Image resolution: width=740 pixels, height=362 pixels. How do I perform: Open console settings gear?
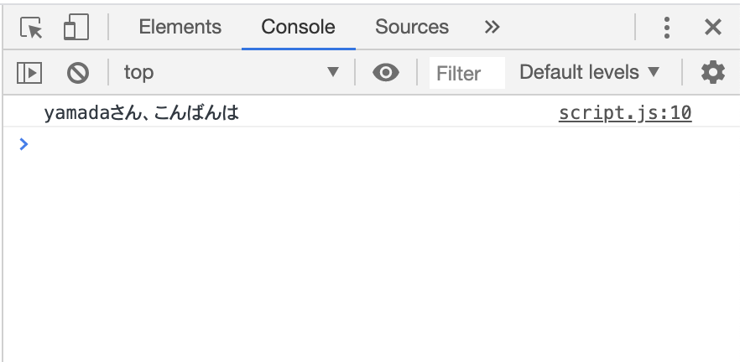pyautogui.click(x=712, y=73)
